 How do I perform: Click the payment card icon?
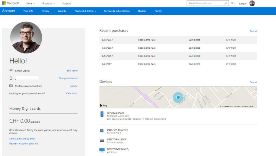(11, 86)
